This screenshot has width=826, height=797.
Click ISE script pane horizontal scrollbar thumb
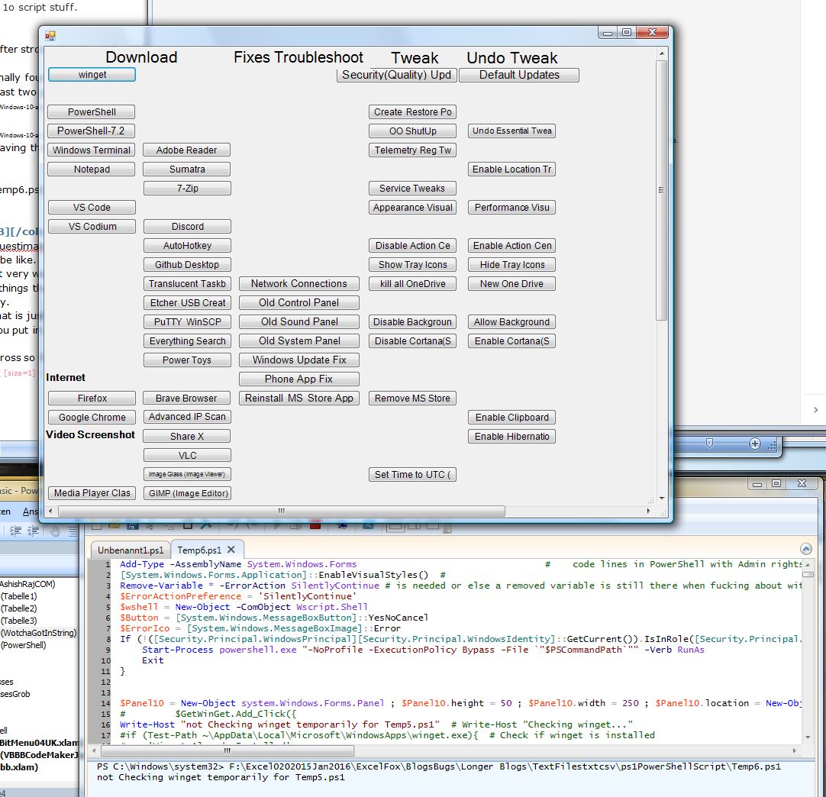click(227, 750)
